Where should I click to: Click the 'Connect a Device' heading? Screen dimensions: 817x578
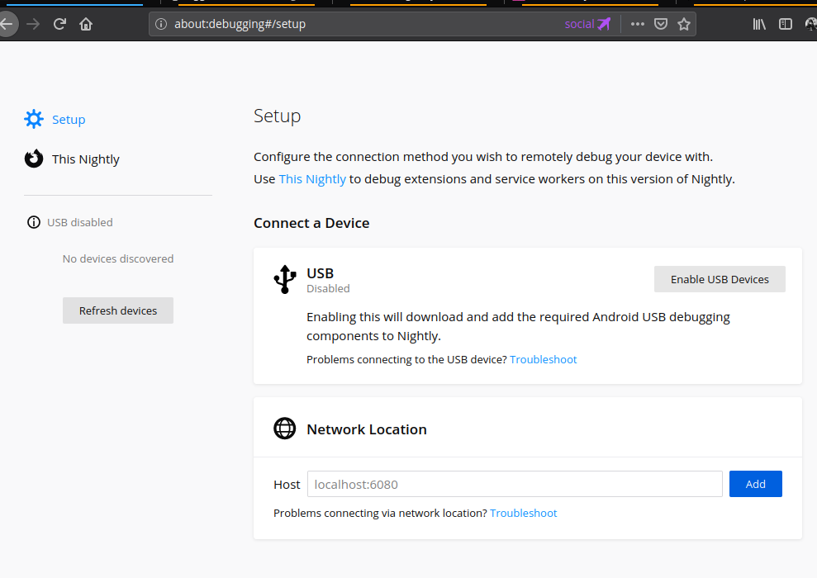click(311, 224)
